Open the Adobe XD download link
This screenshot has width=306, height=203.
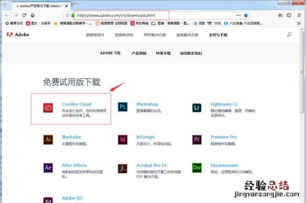(72, 198)
